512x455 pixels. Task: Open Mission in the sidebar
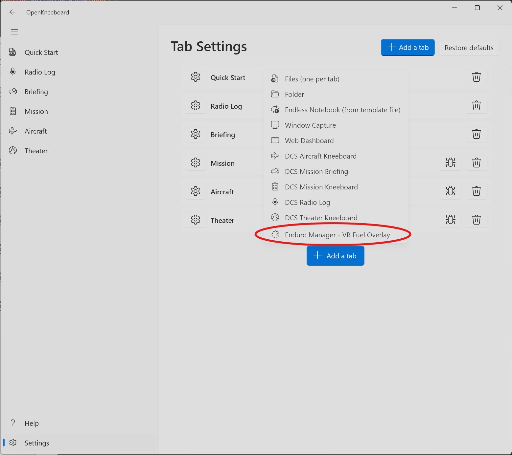coord(79,112)
